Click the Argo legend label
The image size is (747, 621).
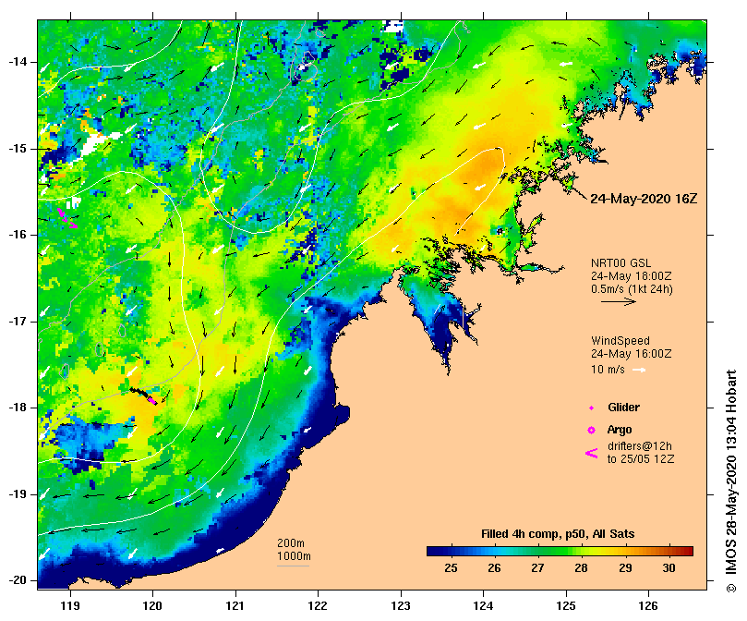point(620,430)
